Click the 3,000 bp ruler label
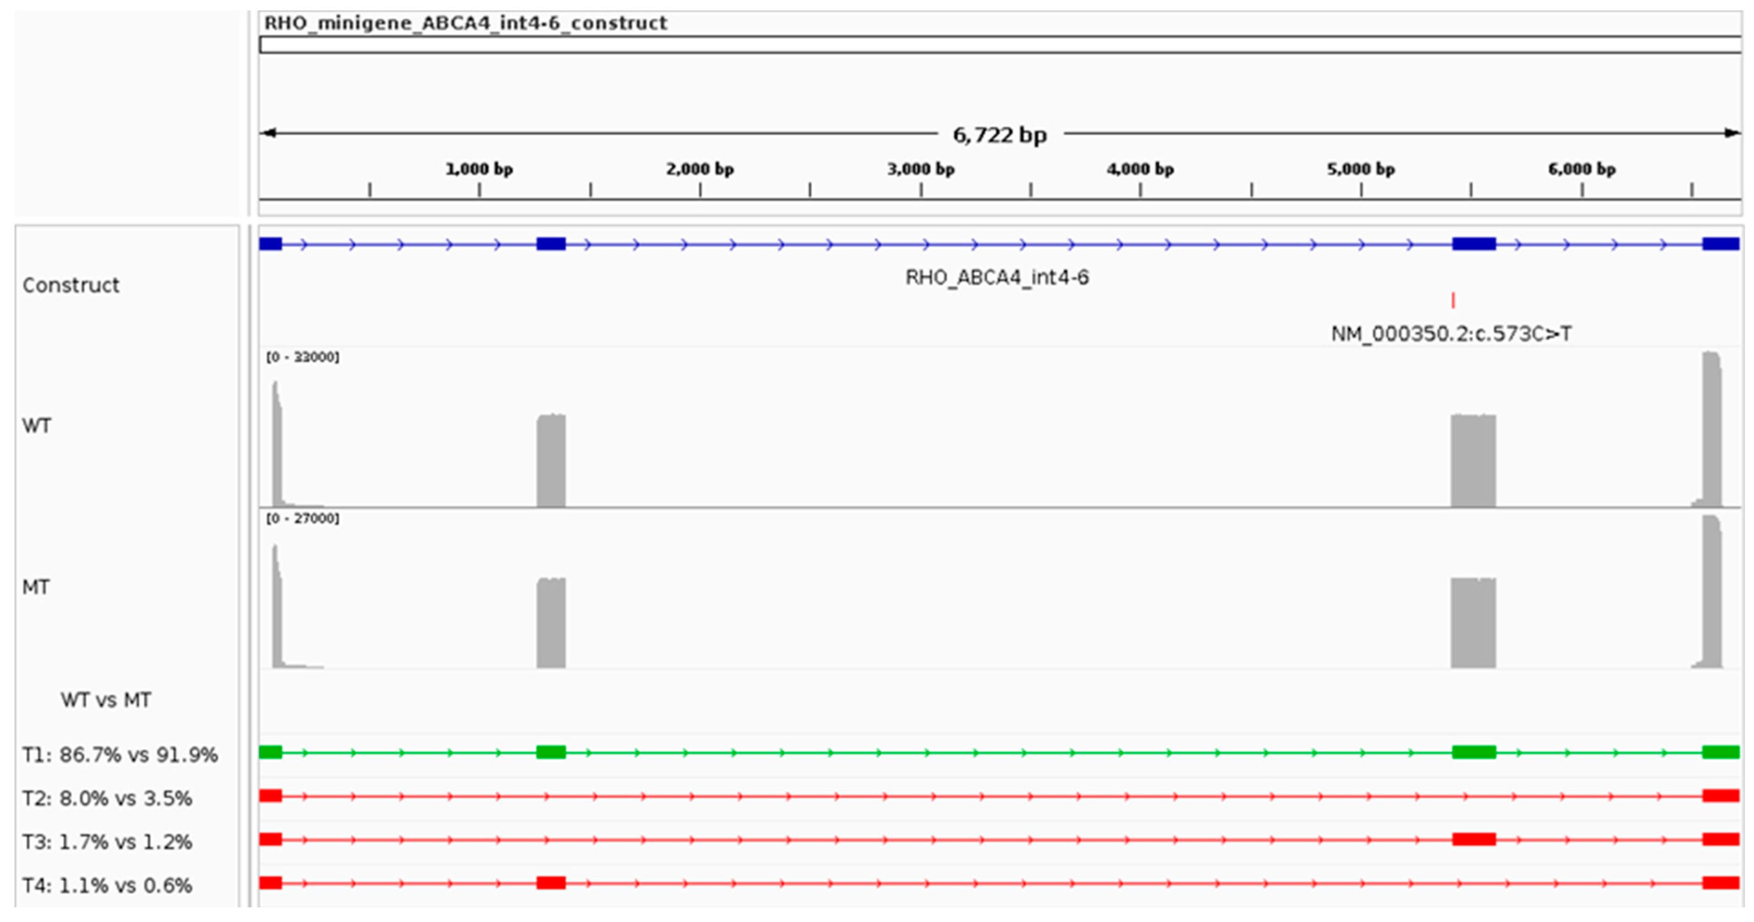The image size is (1754, 922). tap(920, 169)
